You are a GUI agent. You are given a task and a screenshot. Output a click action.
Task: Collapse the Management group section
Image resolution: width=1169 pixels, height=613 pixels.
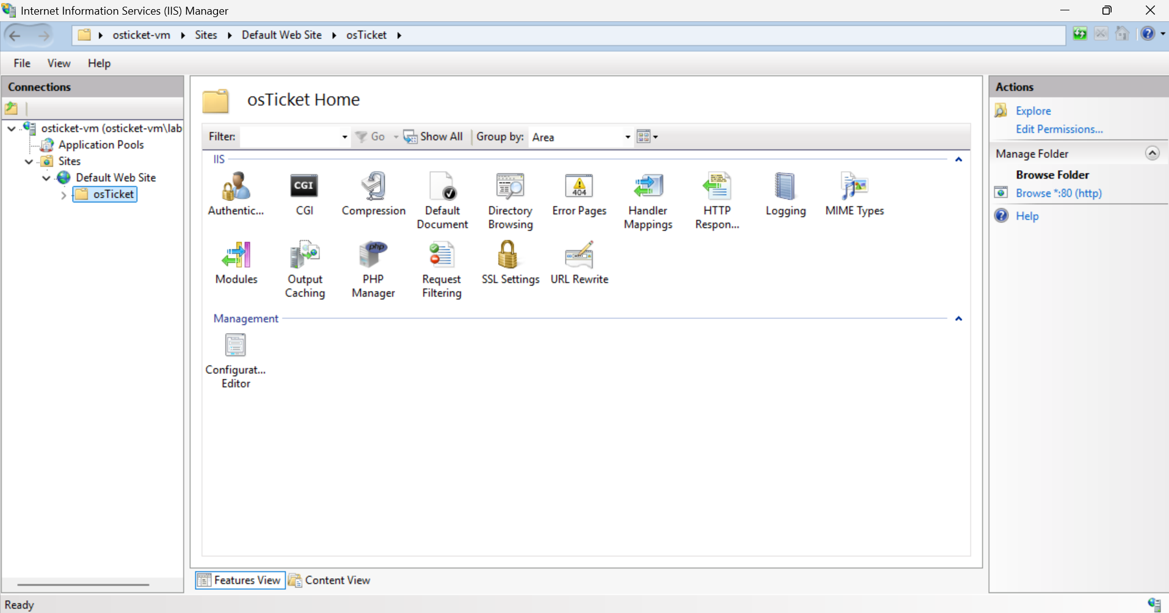coord(958,319)
